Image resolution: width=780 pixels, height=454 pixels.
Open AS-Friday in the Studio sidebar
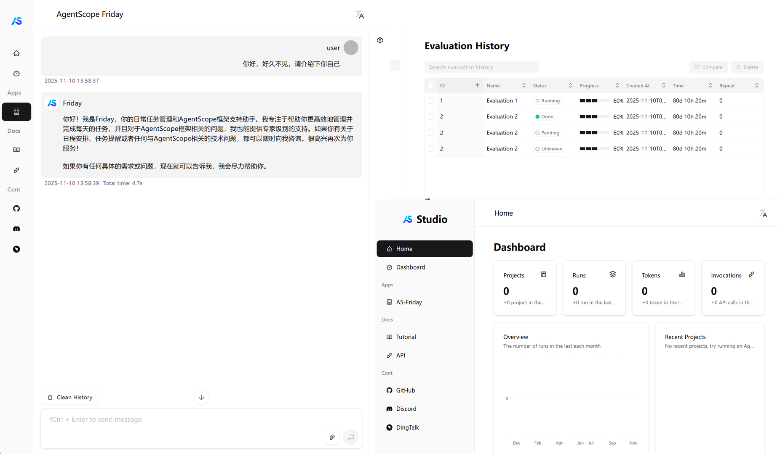[x=425, y=302]
